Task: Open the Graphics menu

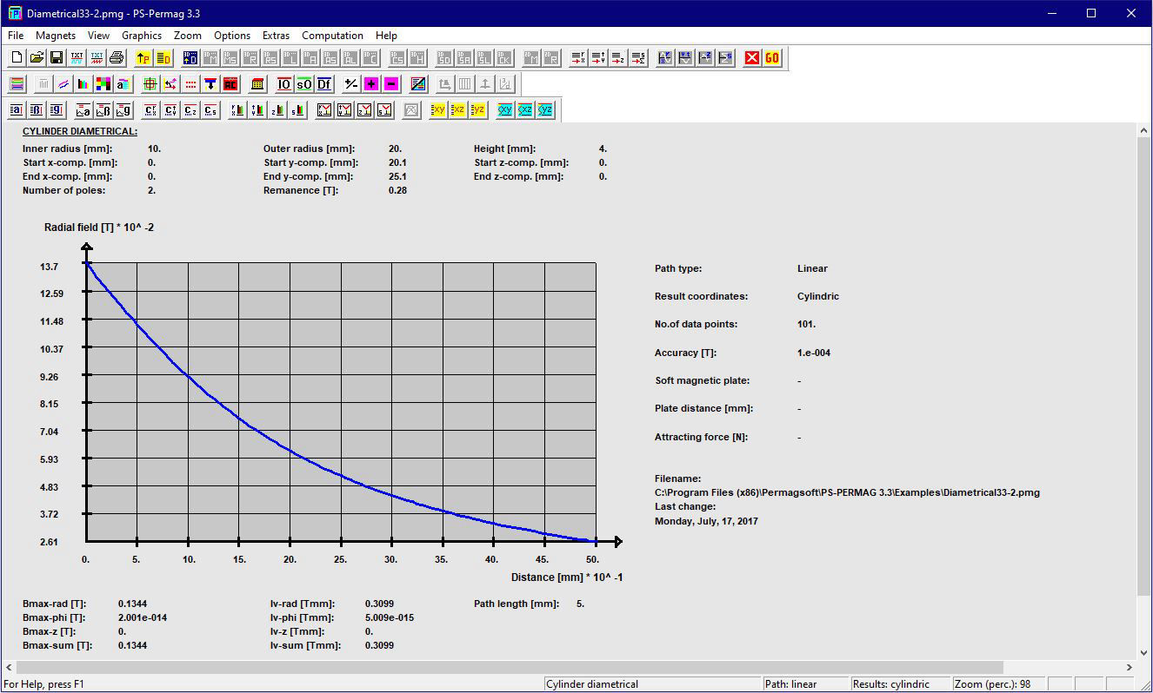Action: tap(141, 36)
